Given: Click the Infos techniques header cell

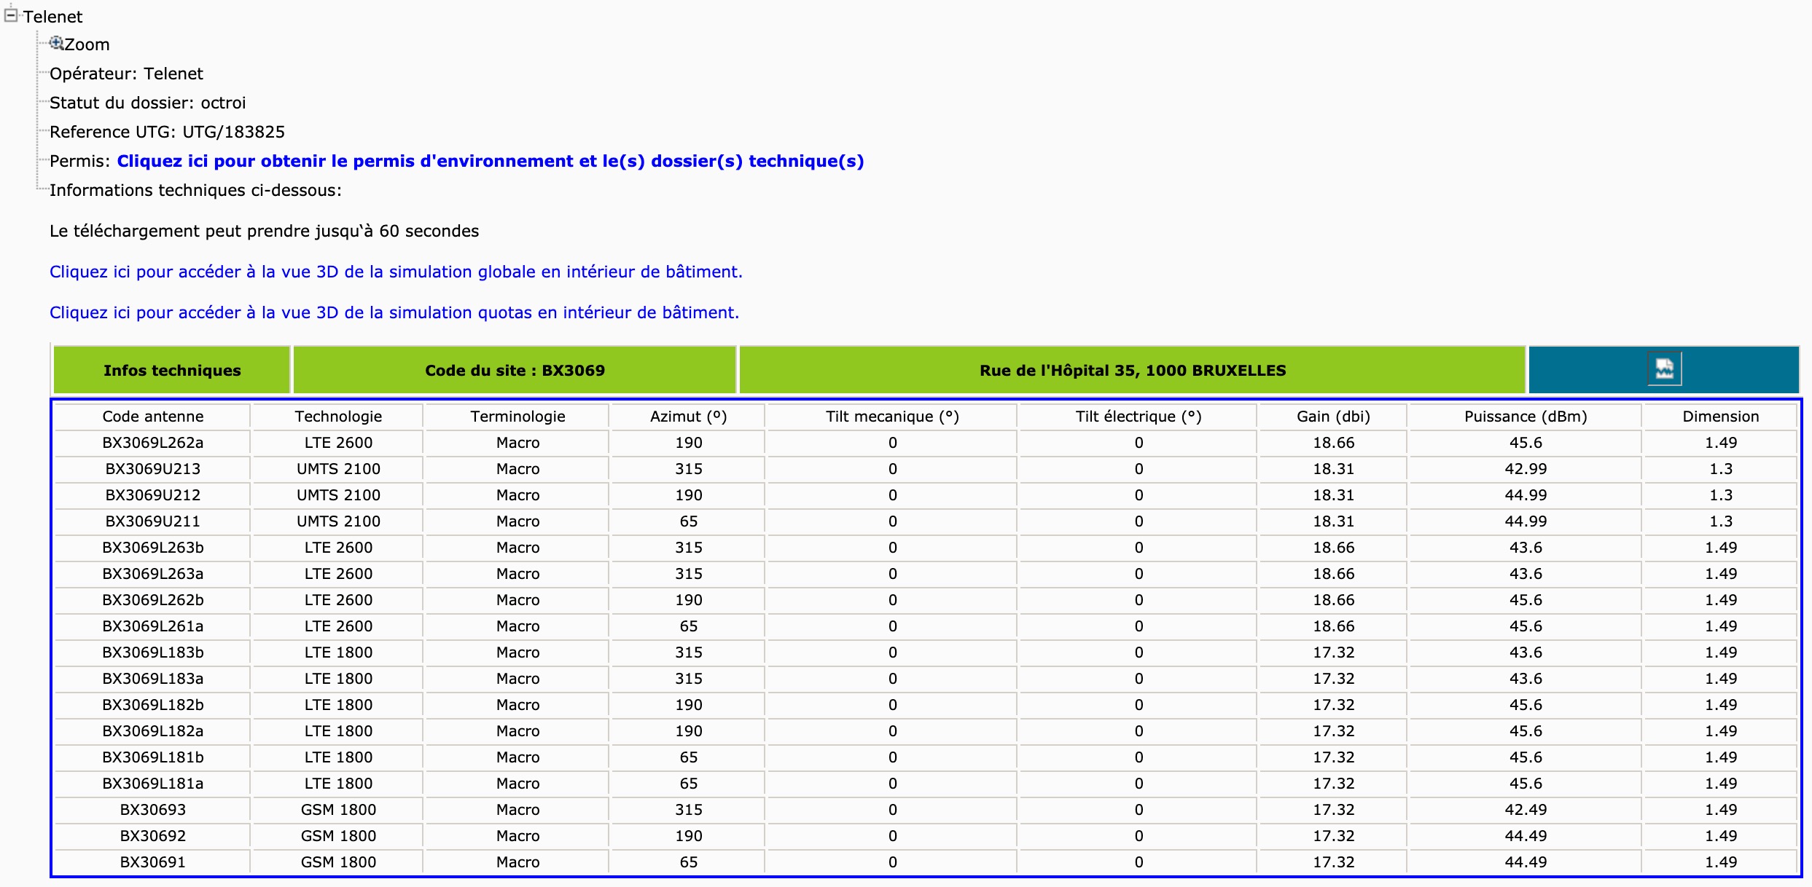Looking at the screenshot, I should (x=172, y=370).
